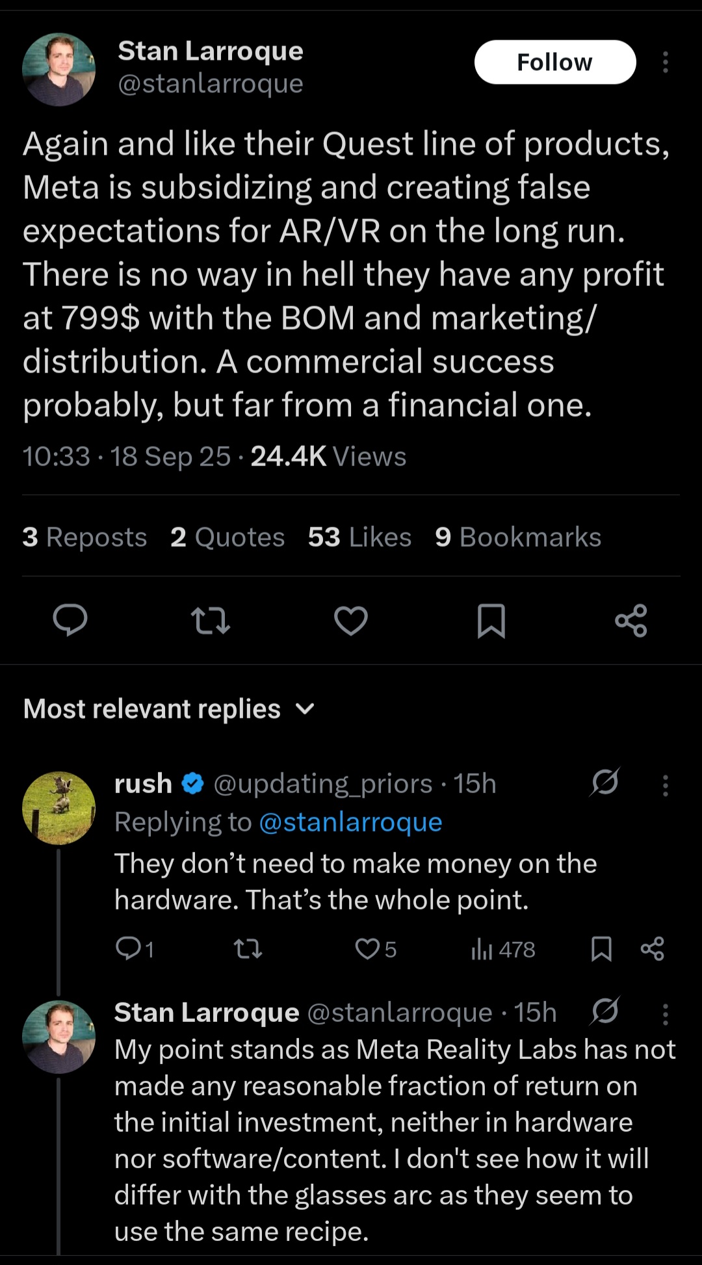702x1265 pixels.
Task: Open more options for the main post
Action: coord(665,62)
